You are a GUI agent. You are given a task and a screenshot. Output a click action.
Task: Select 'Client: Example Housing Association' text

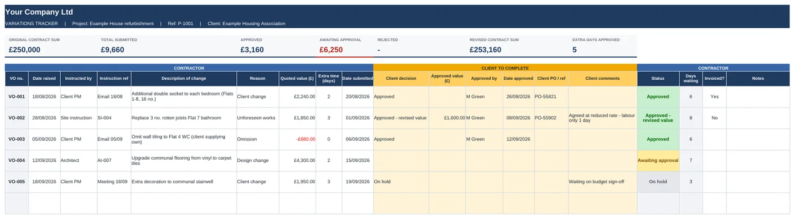click(x=246, y=24)
